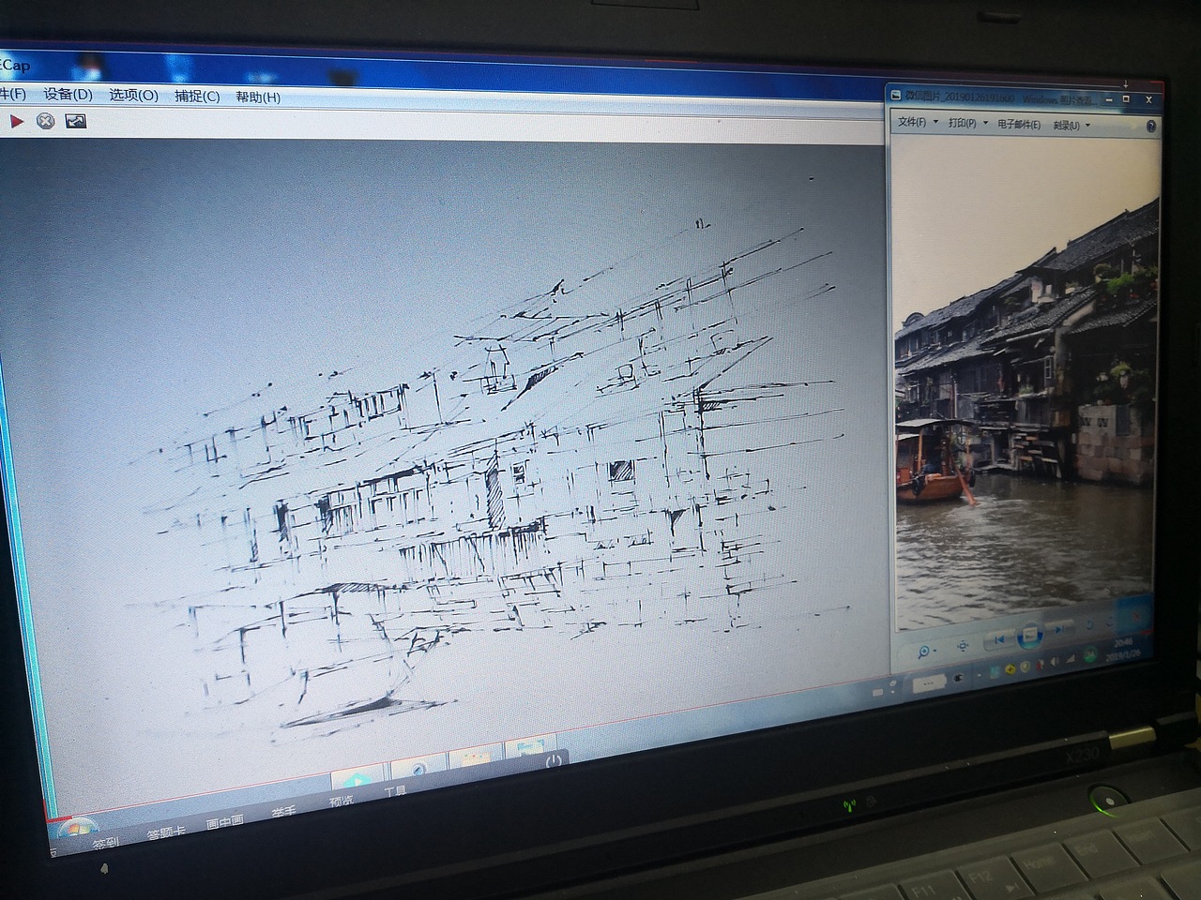Click 答题卡 on the bottom overlay bar
1201x900 pixels.
tap(165, 832)
